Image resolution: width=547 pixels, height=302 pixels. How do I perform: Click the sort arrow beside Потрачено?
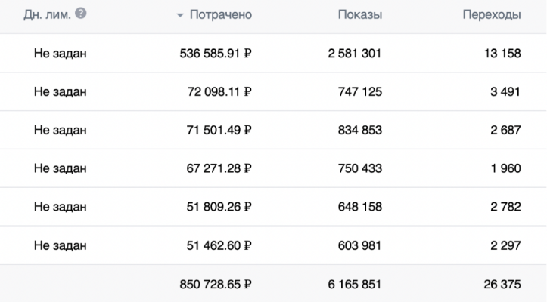tap(180, 15)
